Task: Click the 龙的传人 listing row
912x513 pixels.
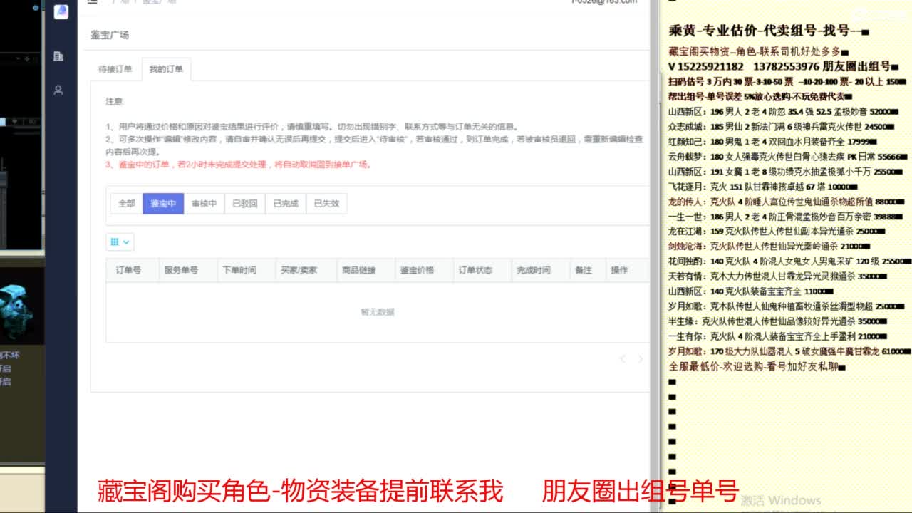Action: [787, 201]
